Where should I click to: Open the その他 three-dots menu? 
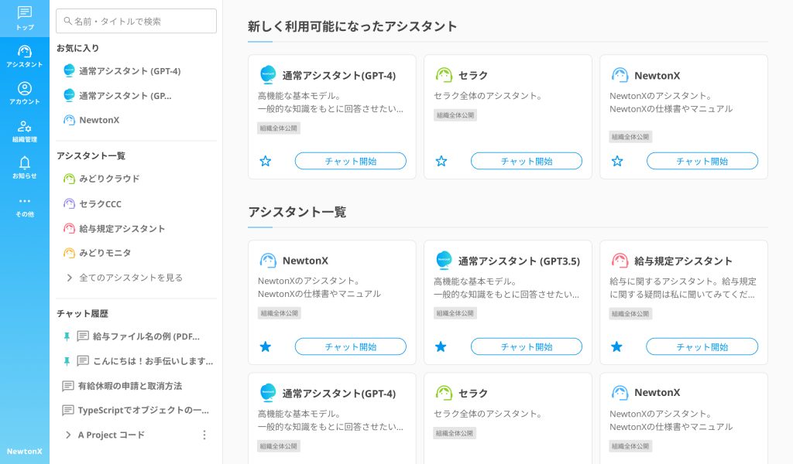(x=25, y=201)
